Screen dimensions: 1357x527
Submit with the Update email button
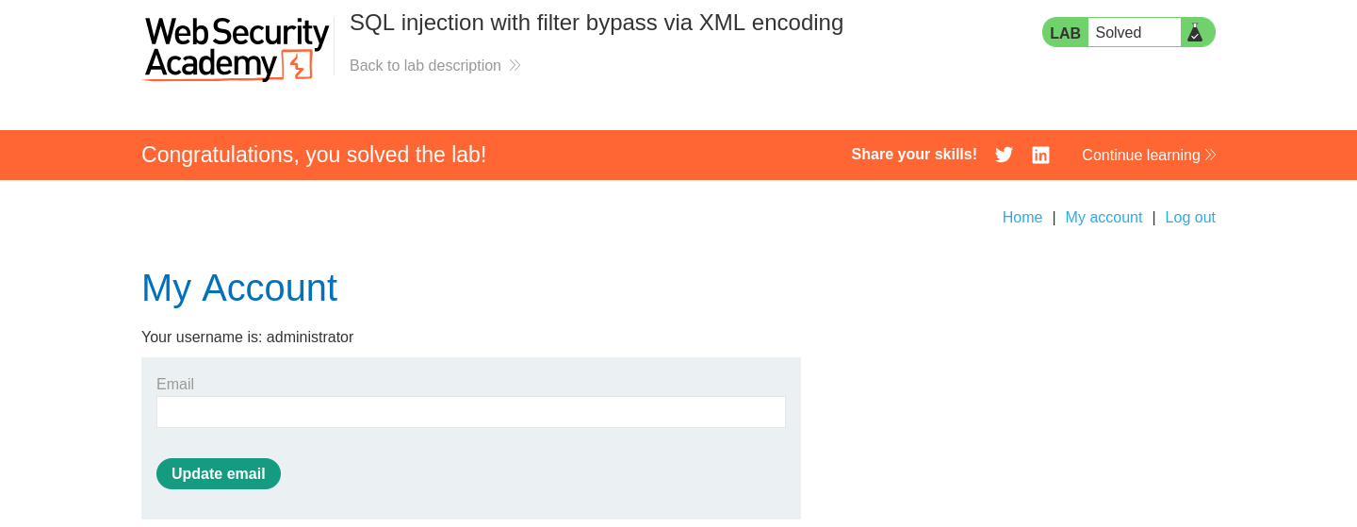(x=219, y=473)
